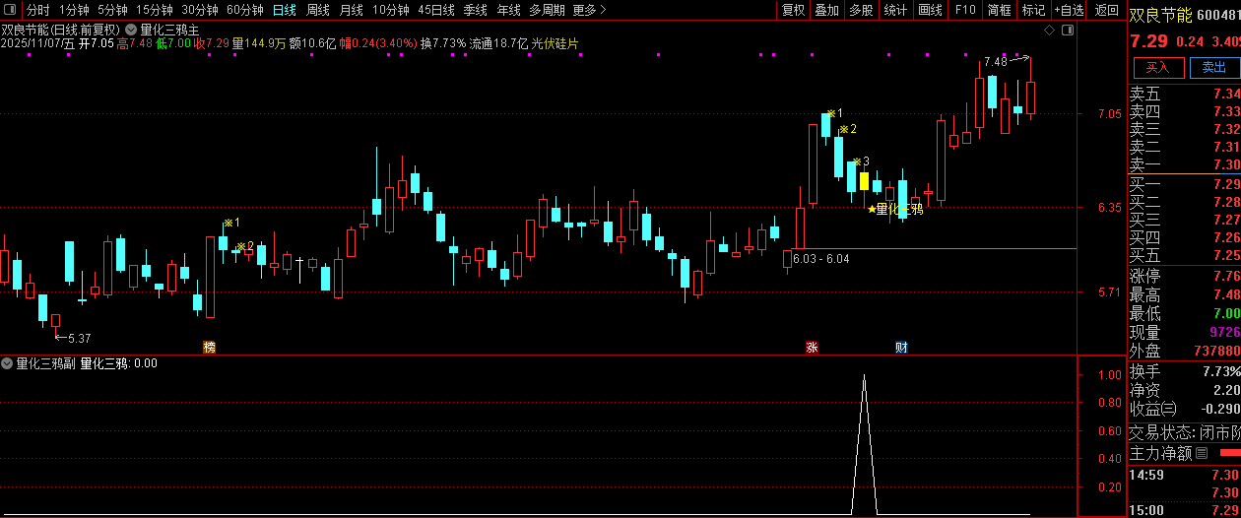This screenshot has height=518, width=1241.
Task: Switch to the 周线 period tab
Action: pos(317,10)
